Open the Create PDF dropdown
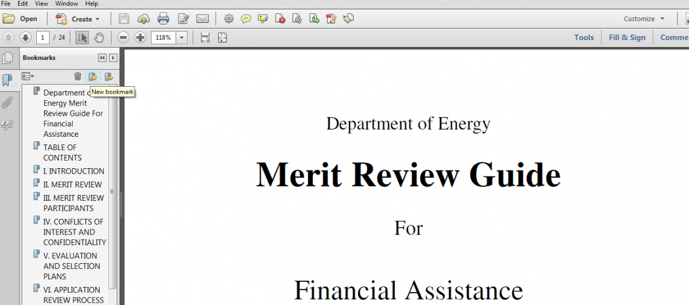 point(78,19)
